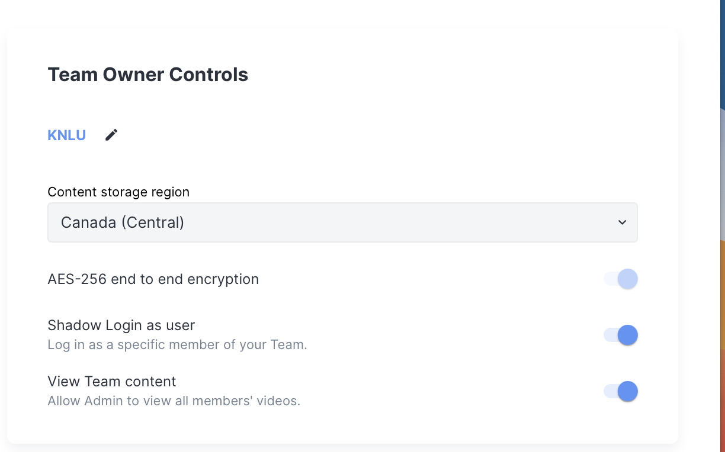Viewport: 725px width, 452px height.
Task: Turn off View Team content switch
Action: pyautogui.click(x=620, y=391)
